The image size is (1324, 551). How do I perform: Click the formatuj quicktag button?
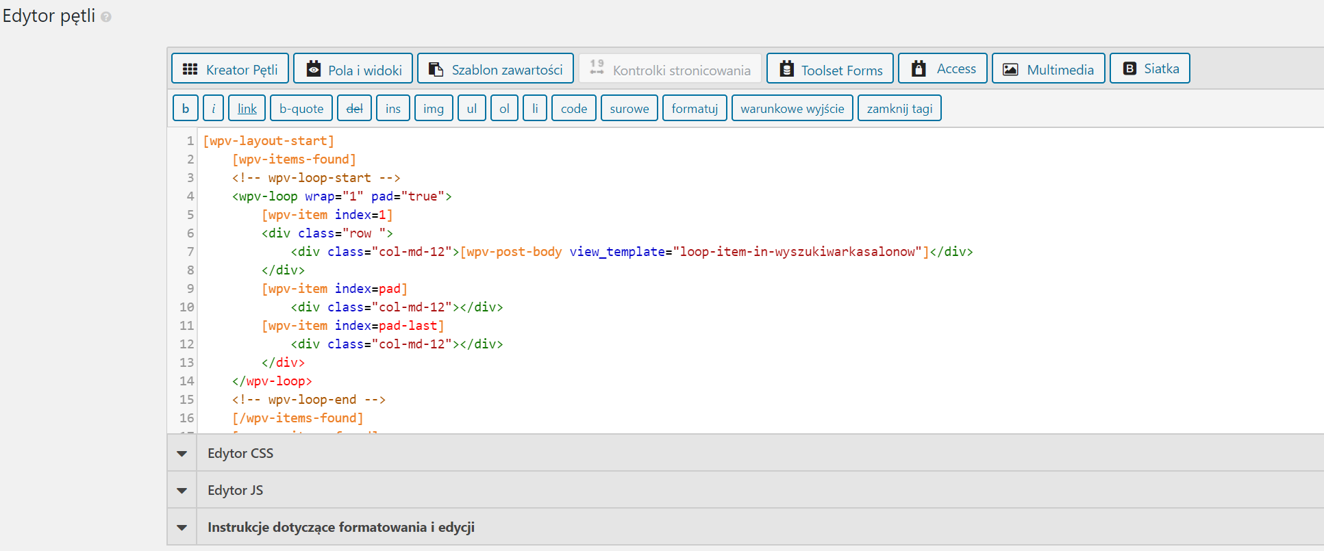(x=695, y=108)
